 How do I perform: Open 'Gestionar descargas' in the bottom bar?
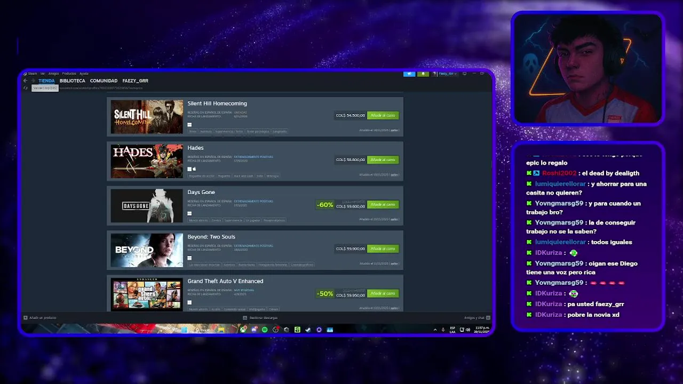pos(260,318)
